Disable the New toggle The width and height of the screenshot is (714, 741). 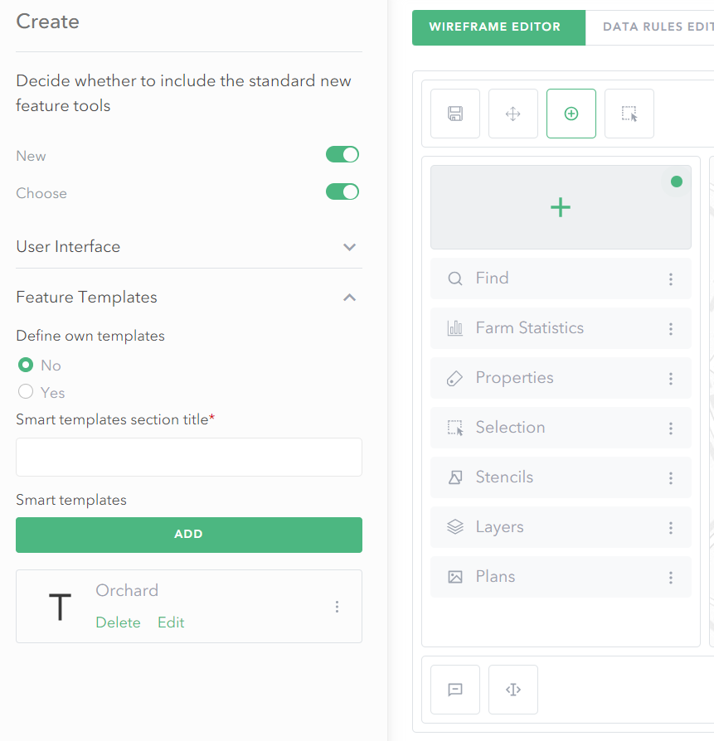coord(342,154)
